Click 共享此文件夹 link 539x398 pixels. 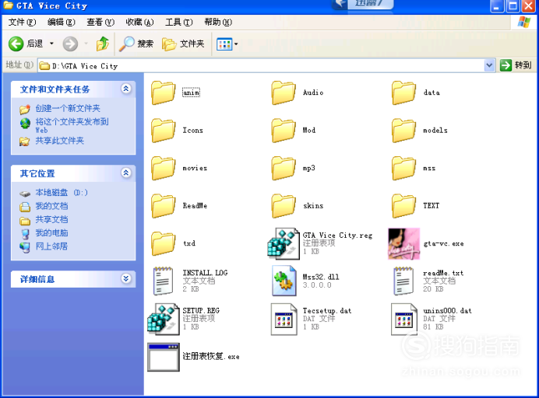point(59,141)
